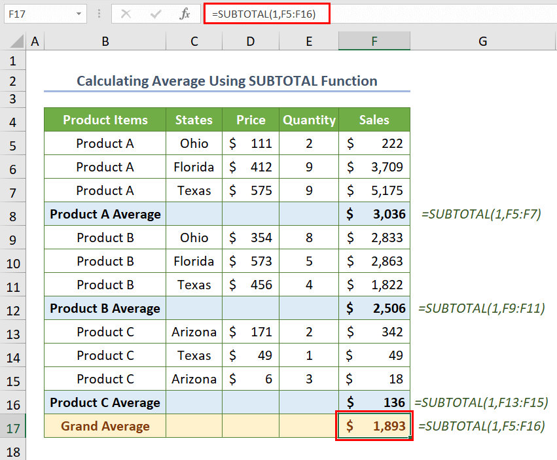557x460 pixels.
Task: Select the title cell Calculating Average Using SUBTOTAL
Action: click(x=226, y=81)
